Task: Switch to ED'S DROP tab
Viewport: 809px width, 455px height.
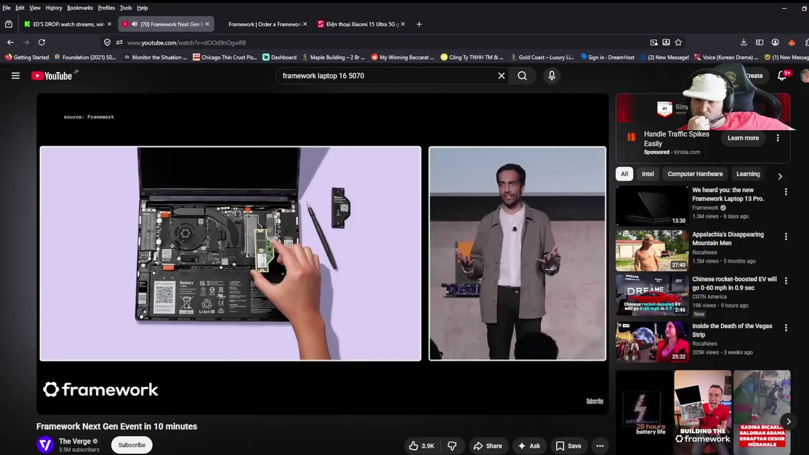Action: tap(68, 24)
